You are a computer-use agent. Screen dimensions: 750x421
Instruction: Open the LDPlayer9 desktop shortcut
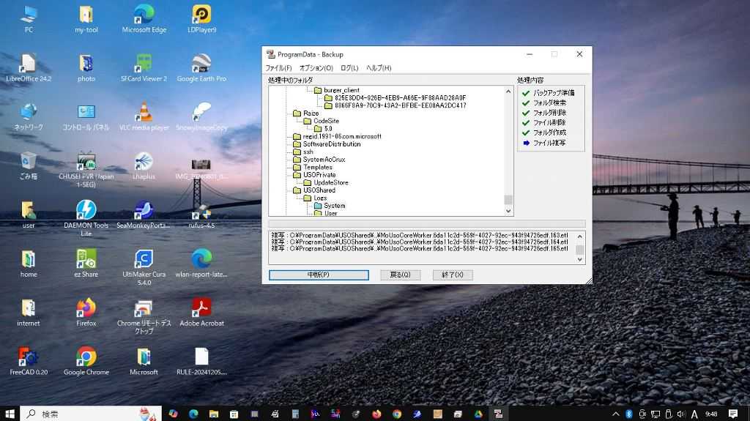201,15
